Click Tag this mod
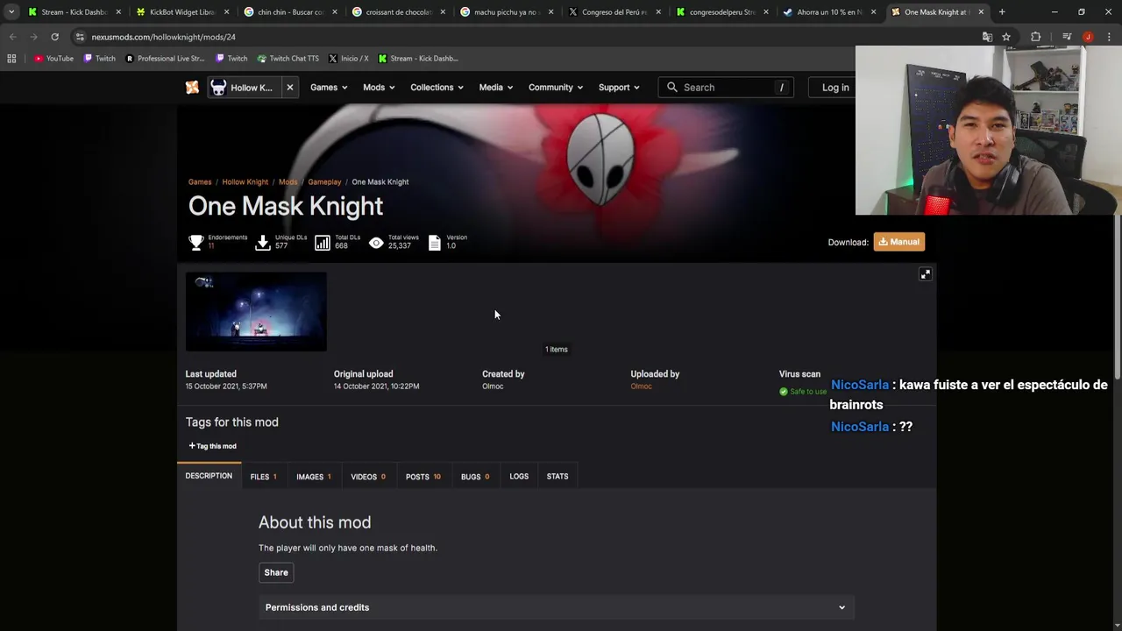Viewport: 1122px width, 631px height. click(x=212, y=446)
